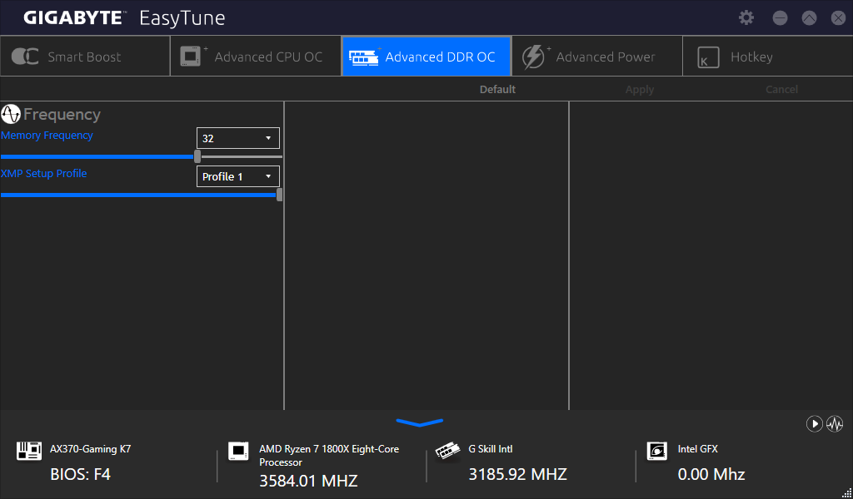Click the Frequency section waveform icon
Image resolution: width=853 pixels, height=499 pixels.
point(11,115)
